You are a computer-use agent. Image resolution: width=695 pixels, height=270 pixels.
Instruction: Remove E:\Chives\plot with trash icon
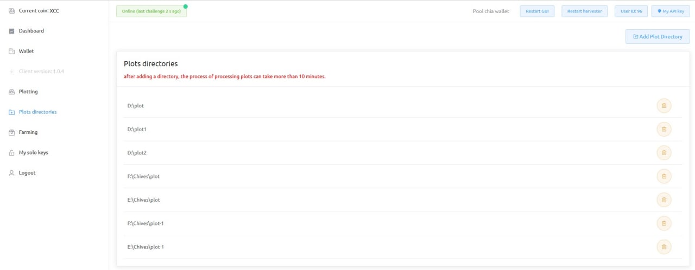[664, 200]
